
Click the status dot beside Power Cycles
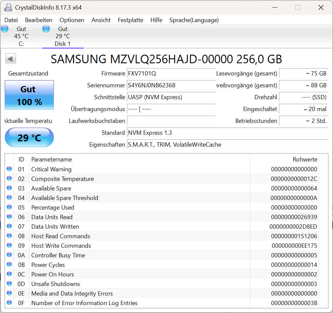pyautogui.click(x=9, y=265)
